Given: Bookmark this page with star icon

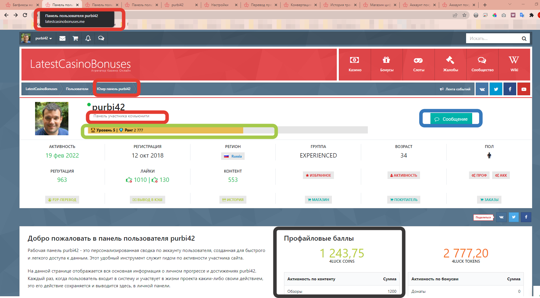Looking at the screenshot, I should [x=464, y=15].
